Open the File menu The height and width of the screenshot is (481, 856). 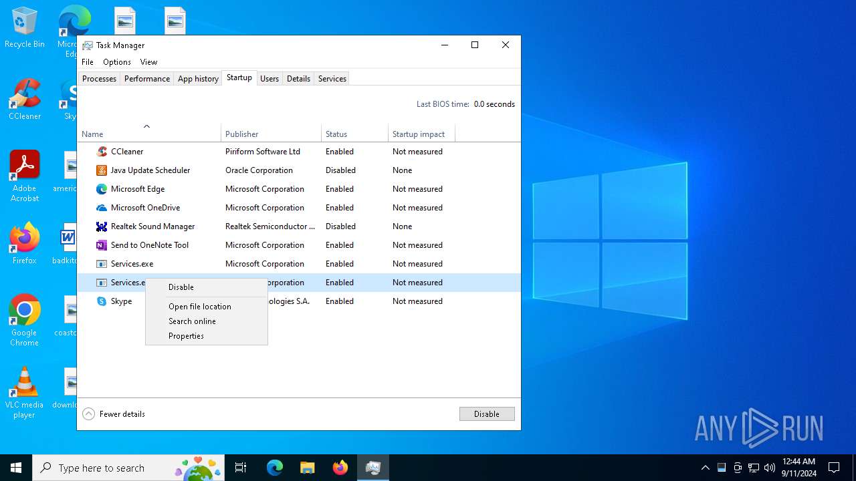coord(88,62)
